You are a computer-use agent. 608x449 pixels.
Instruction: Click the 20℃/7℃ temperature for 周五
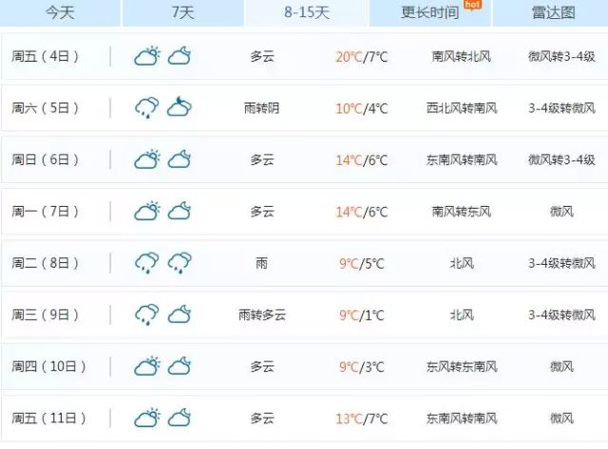(x=361, y=57)
